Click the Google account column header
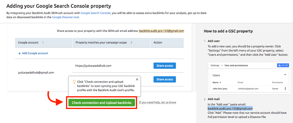Screen dimensions: 293x123 point(28,43)
